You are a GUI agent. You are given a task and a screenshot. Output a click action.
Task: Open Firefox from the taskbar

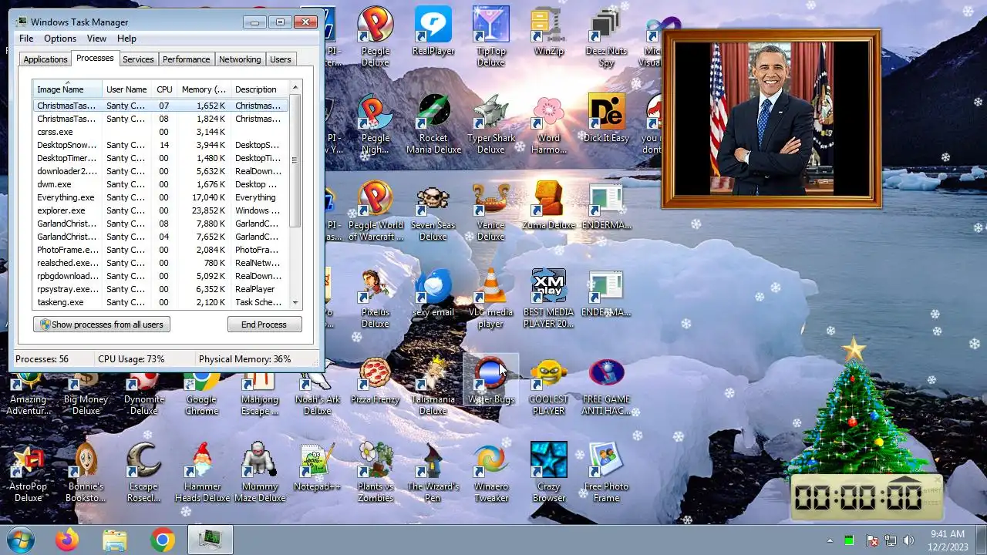pos(67,540)
